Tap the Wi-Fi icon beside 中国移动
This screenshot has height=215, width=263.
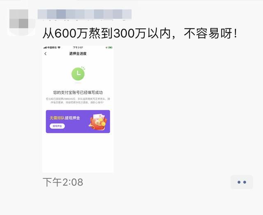click(59, 48)
